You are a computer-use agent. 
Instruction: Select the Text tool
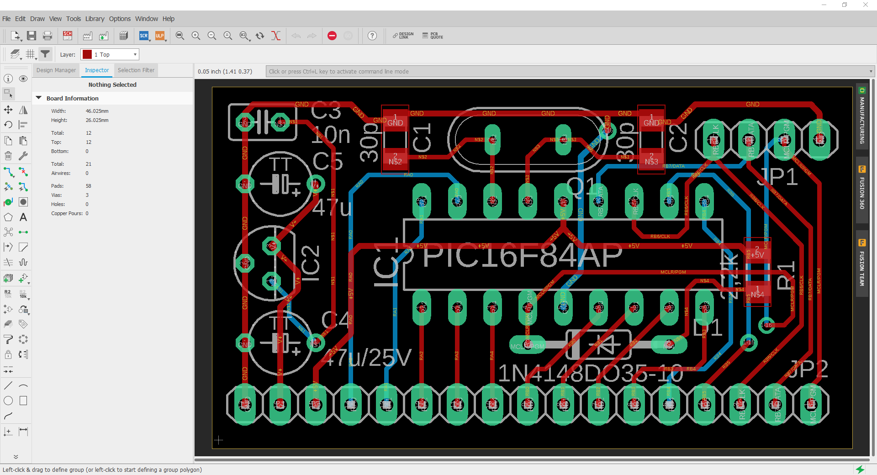[x=23, y=217]
